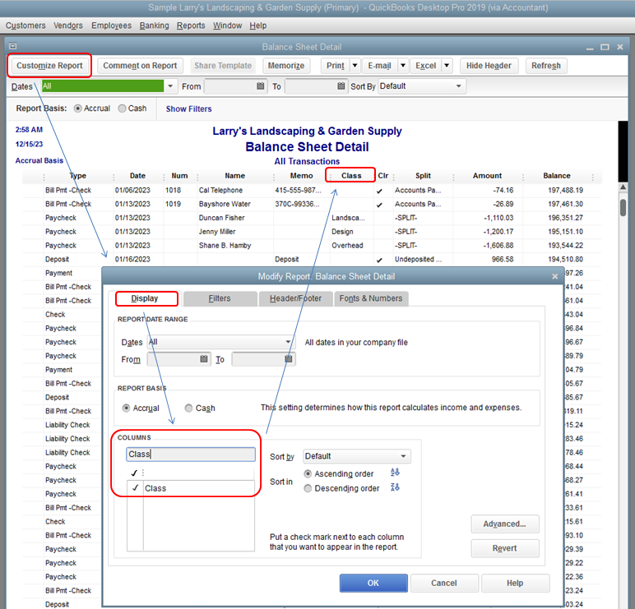Click the Amount column header
Viewport: 635px width, 609px height.
pyautogui.click(x=487, y=176)
